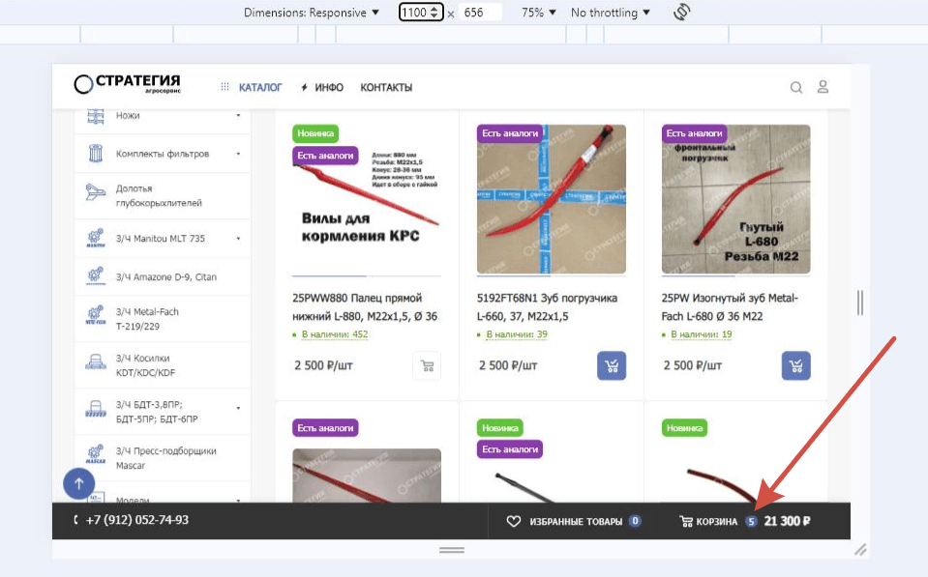The height and width of the screenshot is (577, 928).
Task: Select З/Ч Пресс-подборщики Mascar category
Action: pos(165,458)
